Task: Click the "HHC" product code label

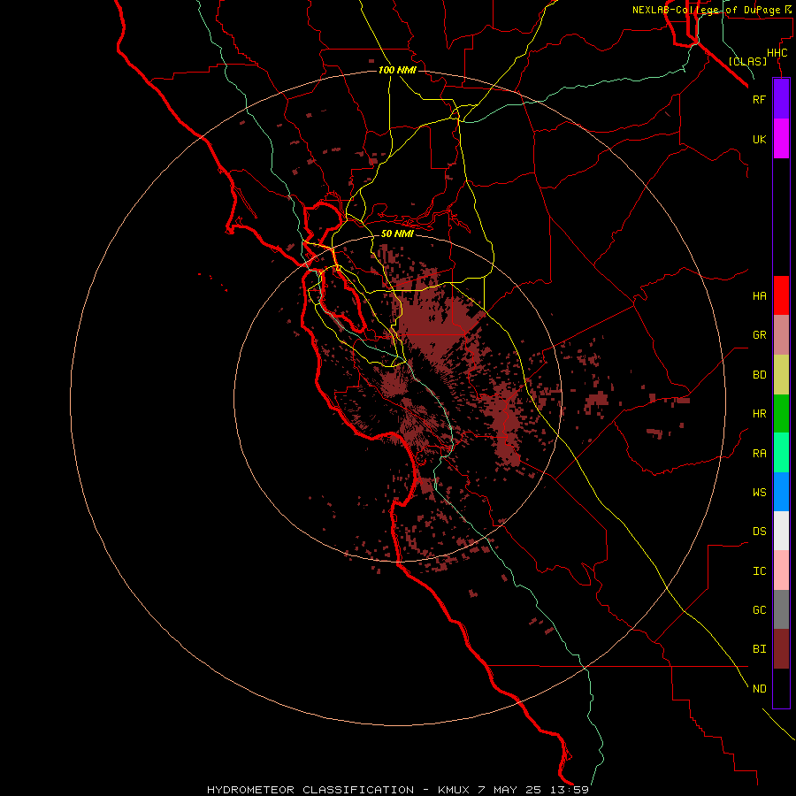Action: coord(777,53)
